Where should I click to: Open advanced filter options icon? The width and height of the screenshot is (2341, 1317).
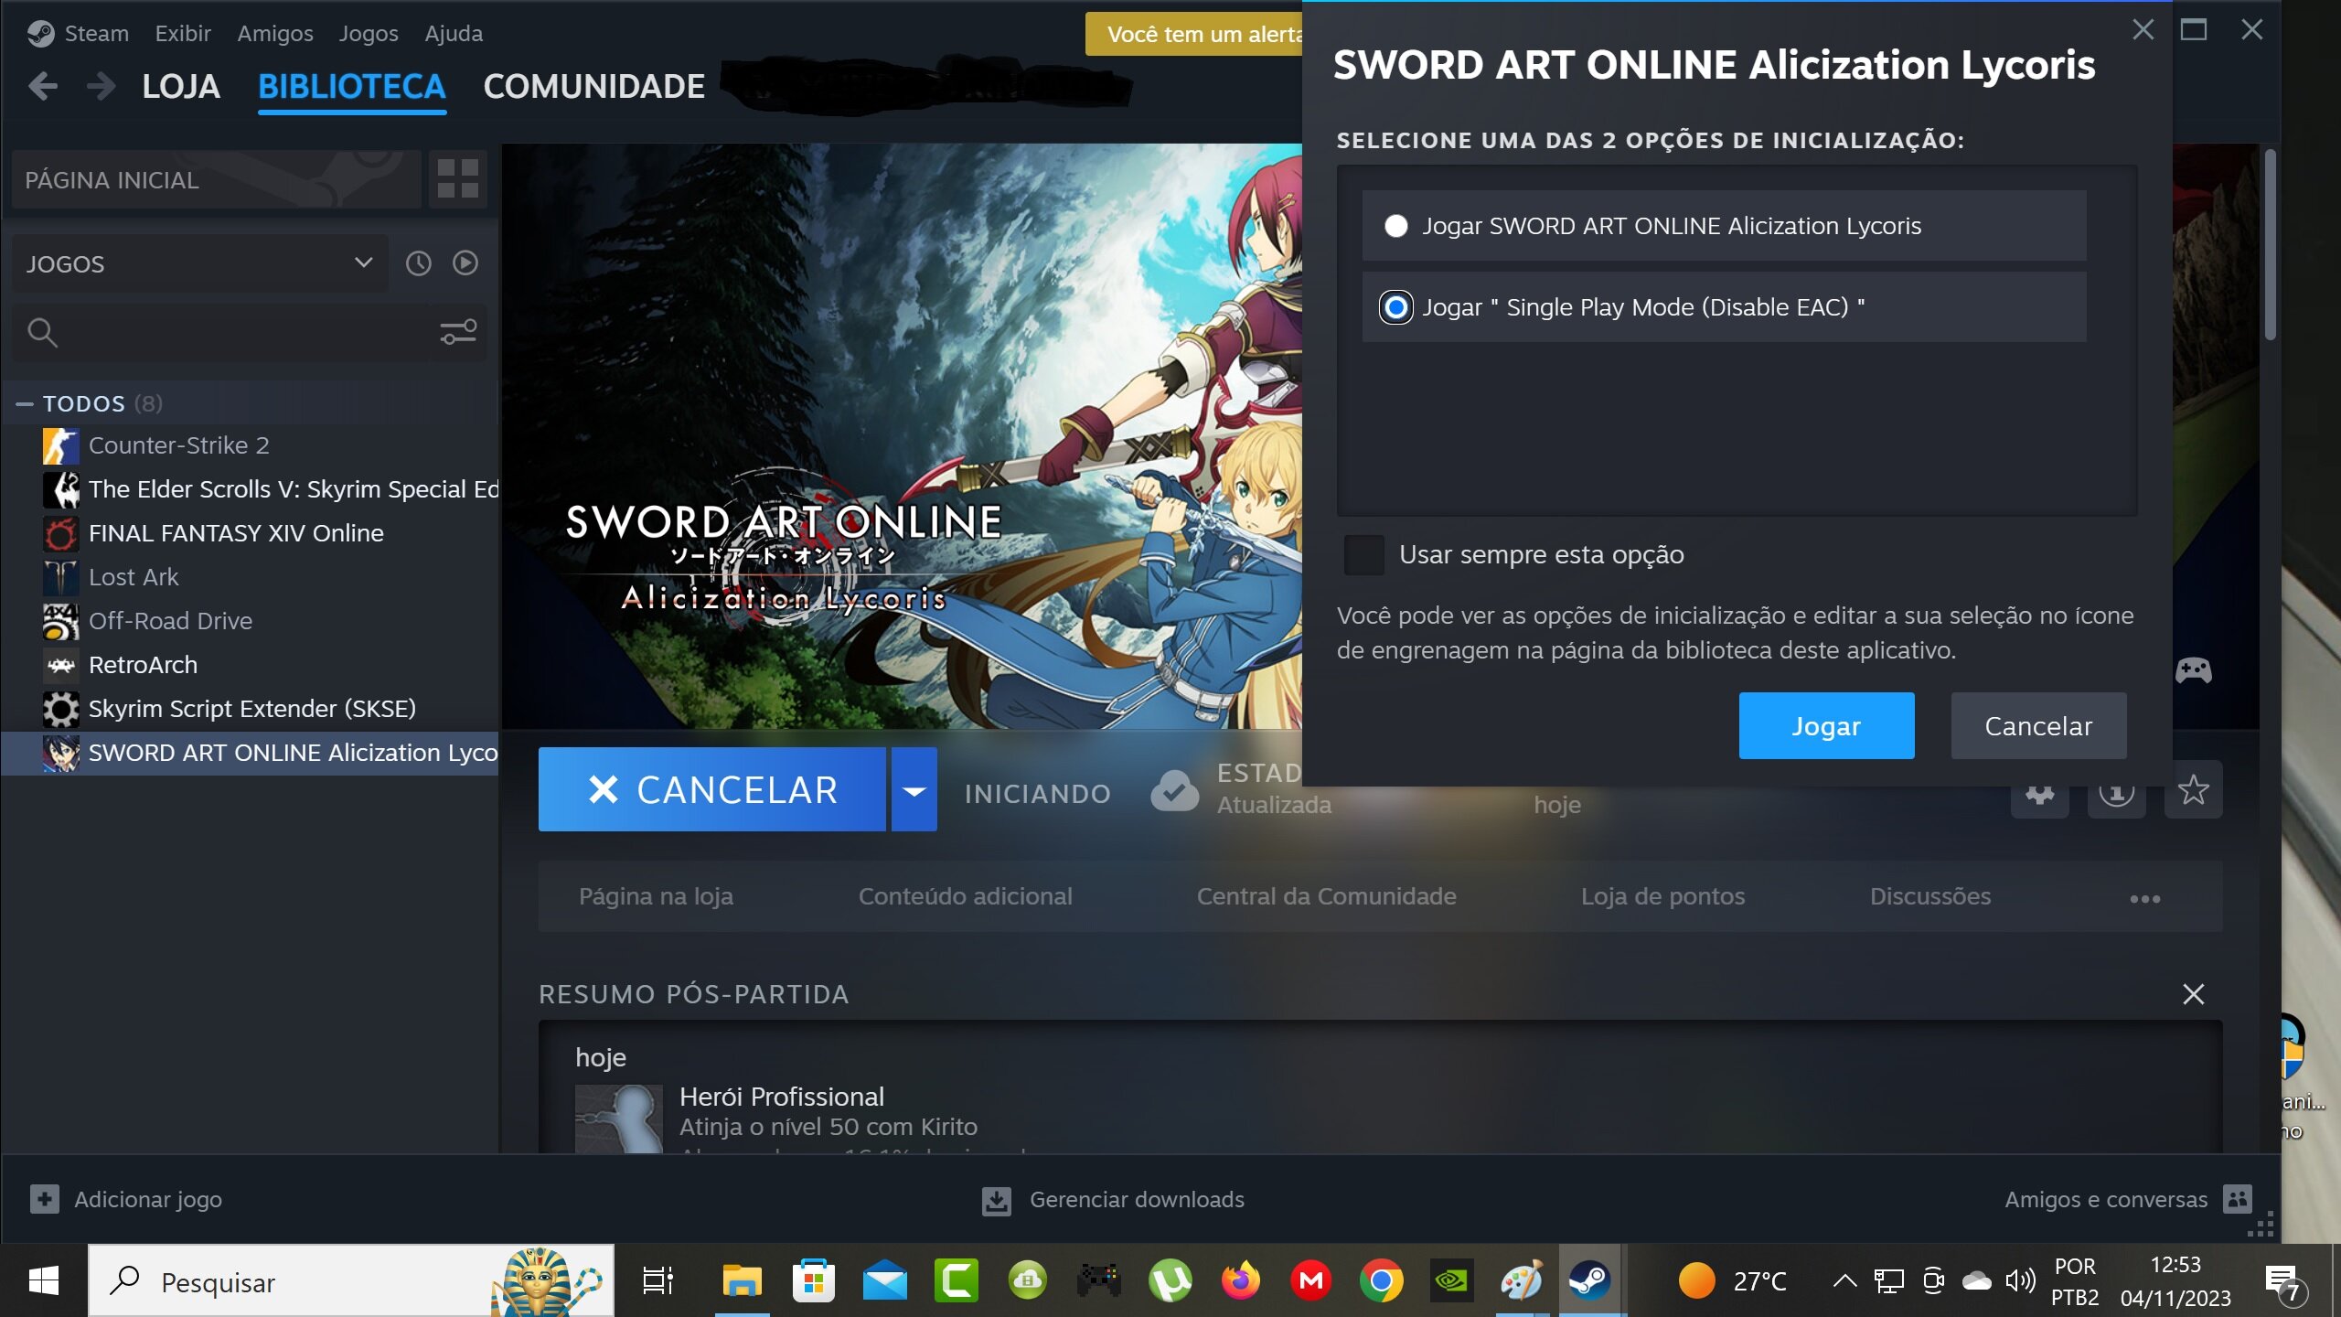click(458, 331)
